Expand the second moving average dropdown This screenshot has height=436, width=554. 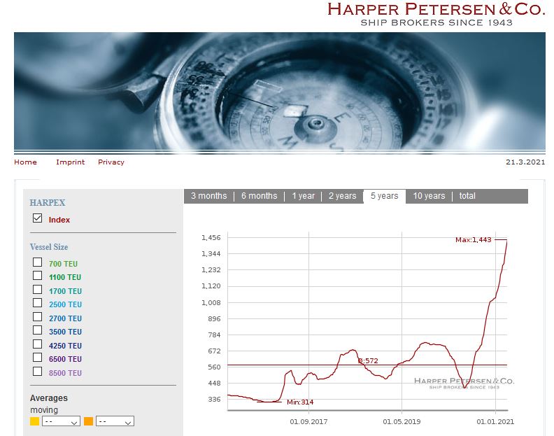[115, 422]
